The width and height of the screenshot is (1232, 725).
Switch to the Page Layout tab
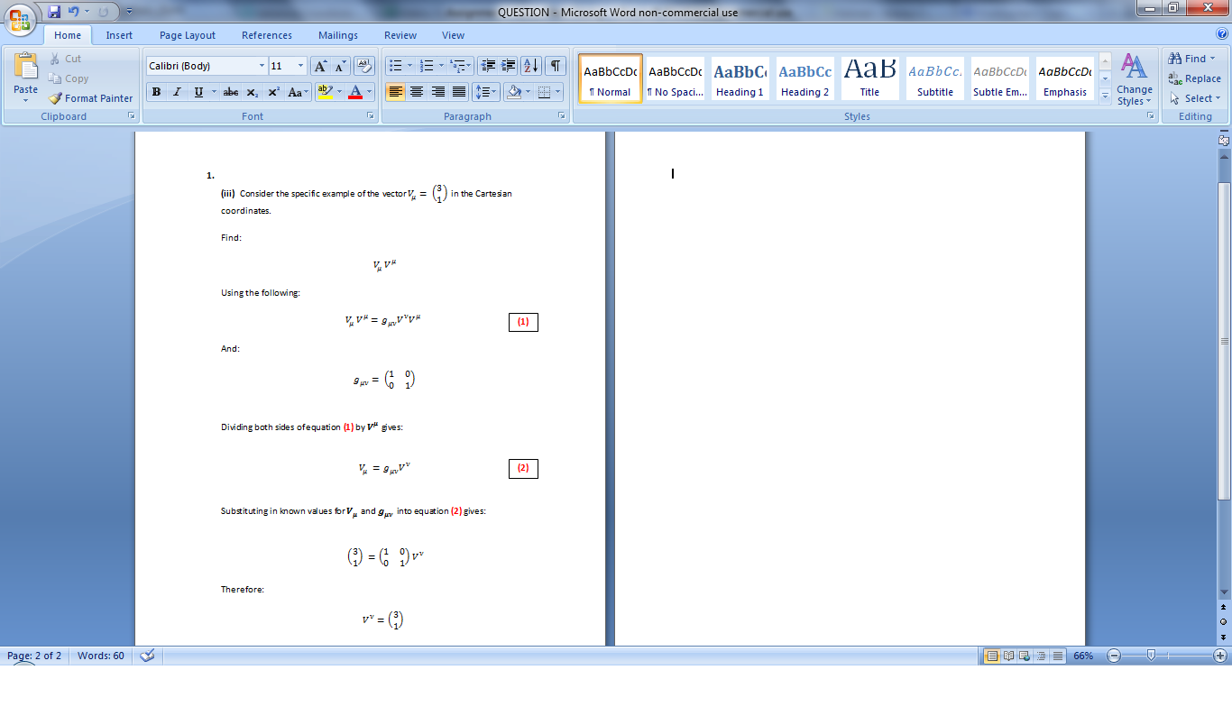pyautogui.click(x=188, y=35)
